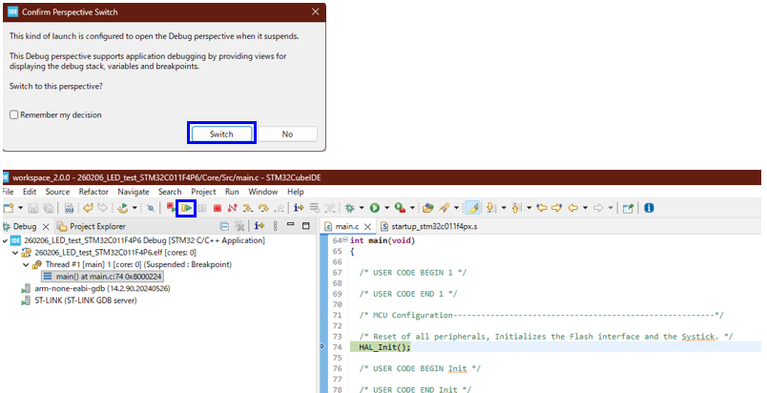
Task: Collapse the LED_test .elf tree node
Action: [x=15, y=252]
